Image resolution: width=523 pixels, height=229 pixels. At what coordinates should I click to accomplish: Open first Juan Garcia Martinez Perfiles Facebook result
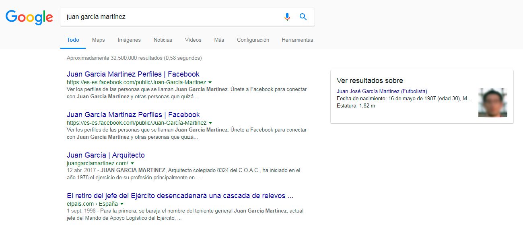[x=133, y=74]
